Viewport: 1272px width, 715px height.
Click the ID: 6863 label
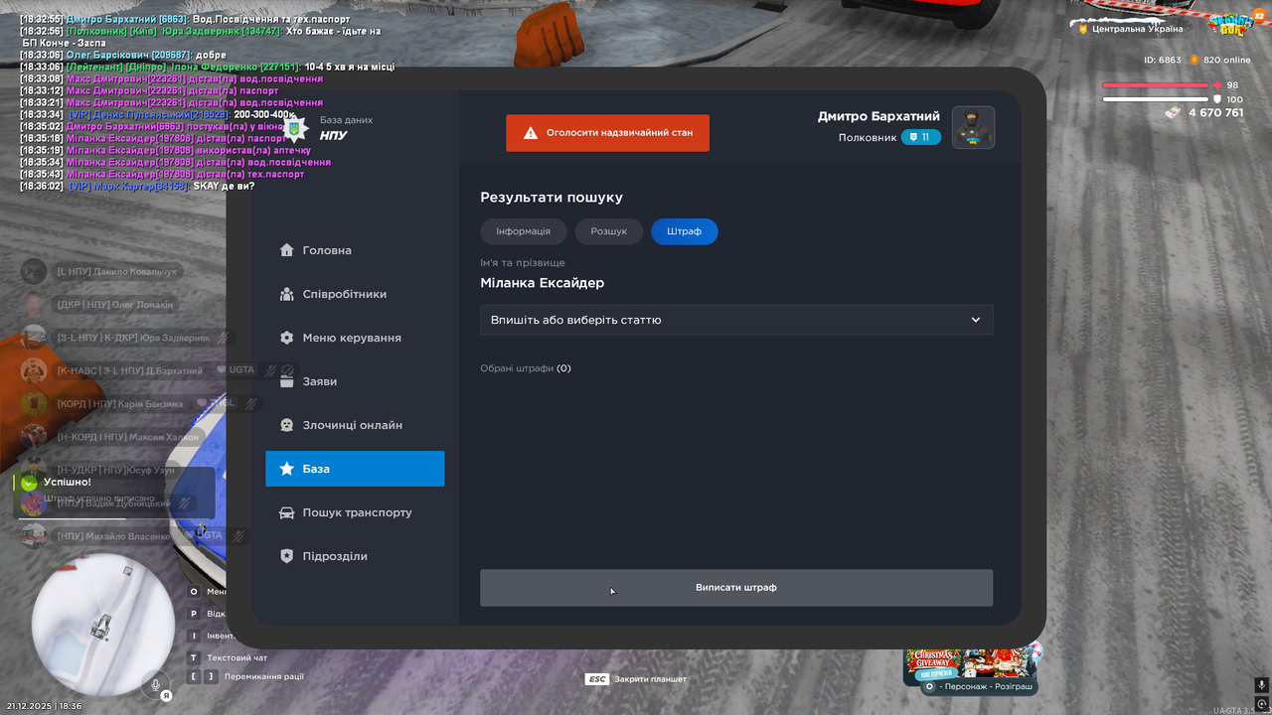(x=1163, y=60)
